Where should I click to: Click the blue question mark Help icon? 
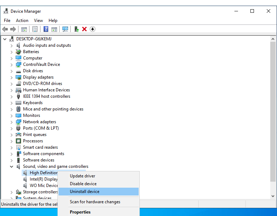46,29
